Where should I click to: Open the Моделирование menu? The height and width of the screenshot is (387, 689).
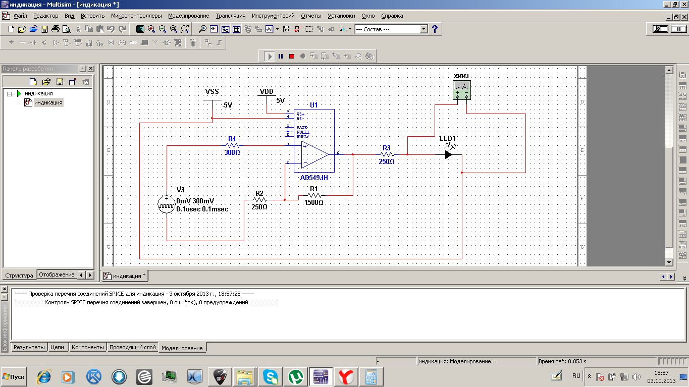[189, 16]
